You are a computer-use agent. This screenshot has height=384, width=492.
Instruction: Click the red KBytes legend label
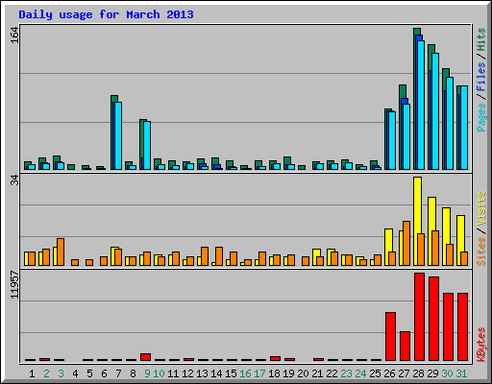(481, 345)
